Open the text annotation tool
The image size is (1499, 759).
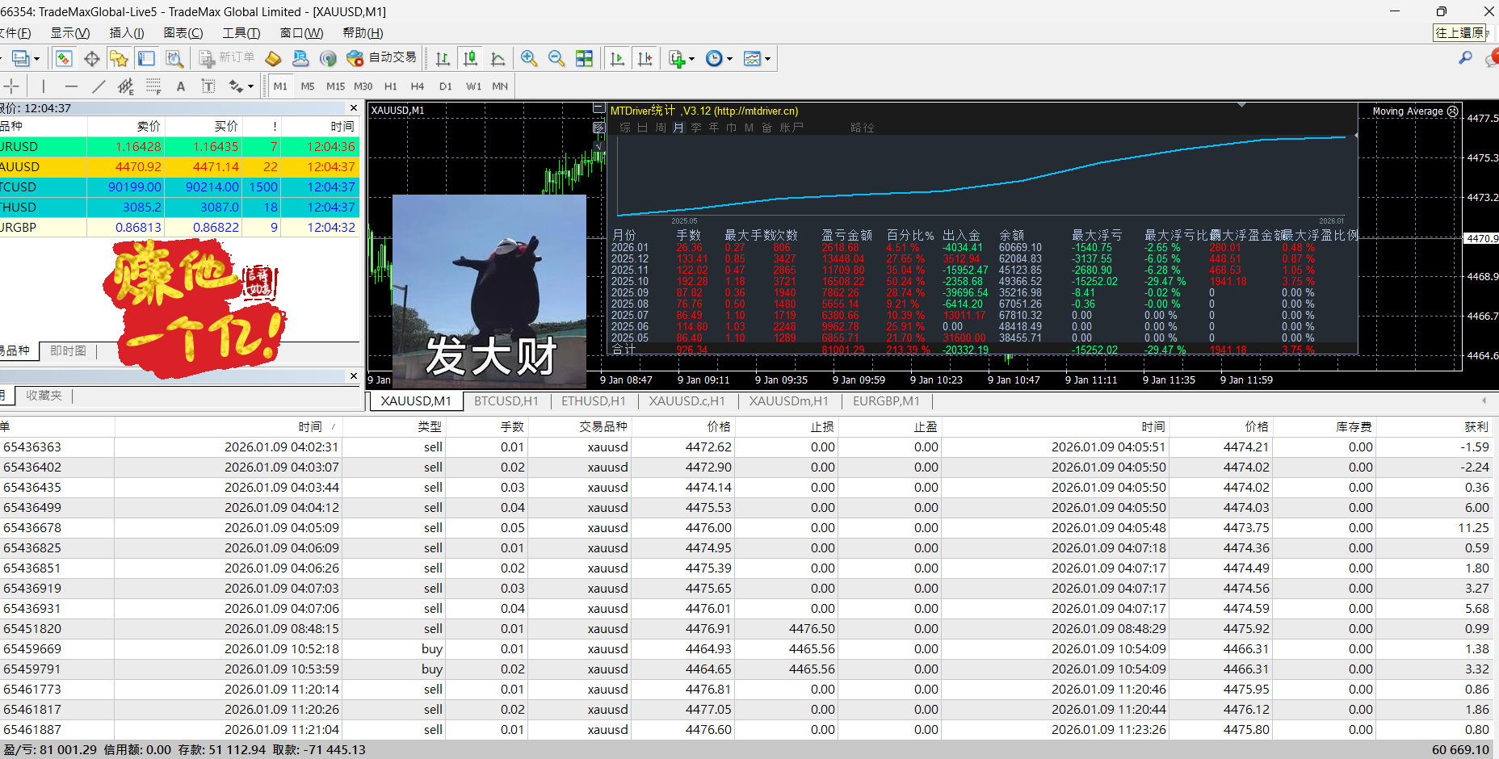[181, 86]
